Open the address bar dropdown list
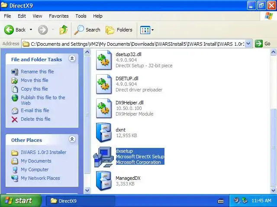The width and height of the screenshot is (277, 207). (x=248, y=44)
